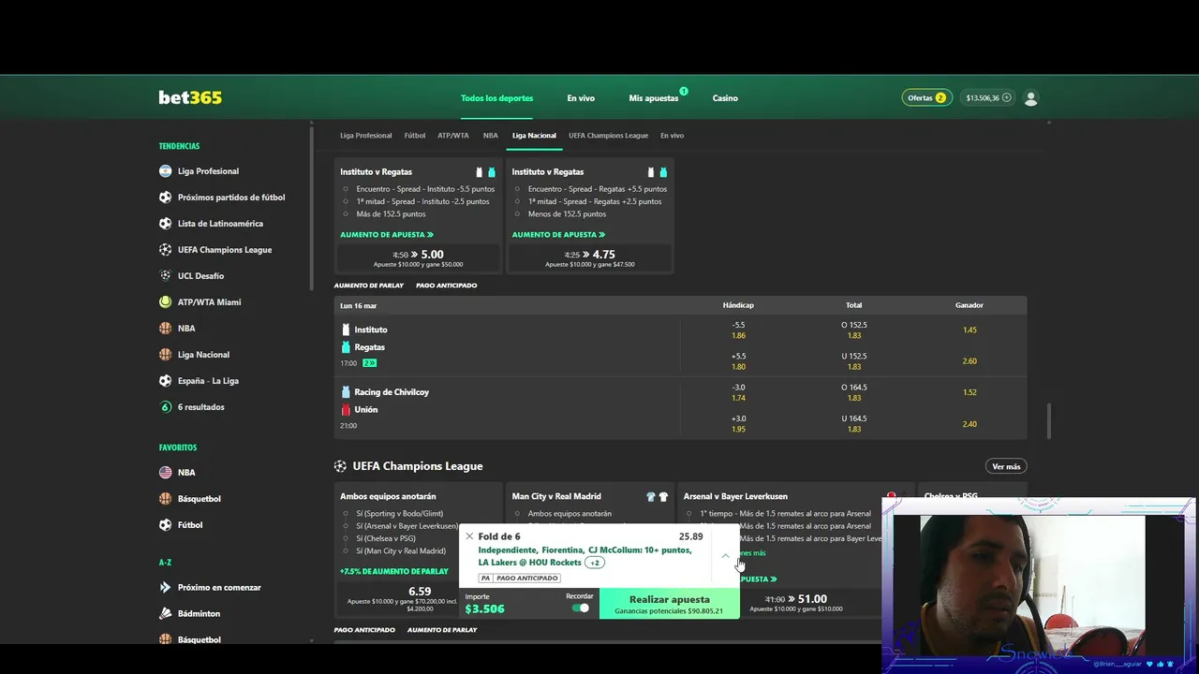
Task: Select the NBA tab above the cards
Action: (x=491, y=136)
